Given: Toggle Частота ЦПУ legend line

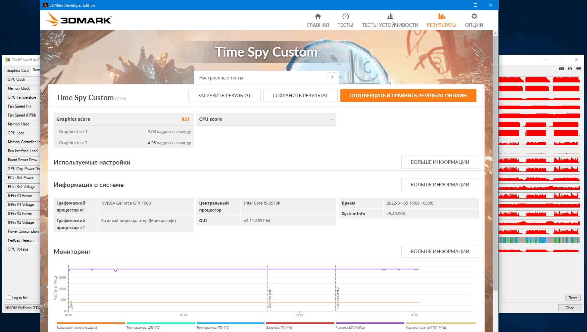Looking at the screenshot, I should 370,326.
